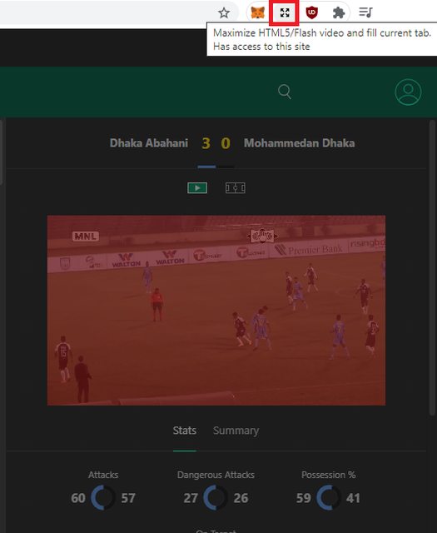Switch to live video stream view
The width and height of the screenshot is (437, 533).
[197, 188]
